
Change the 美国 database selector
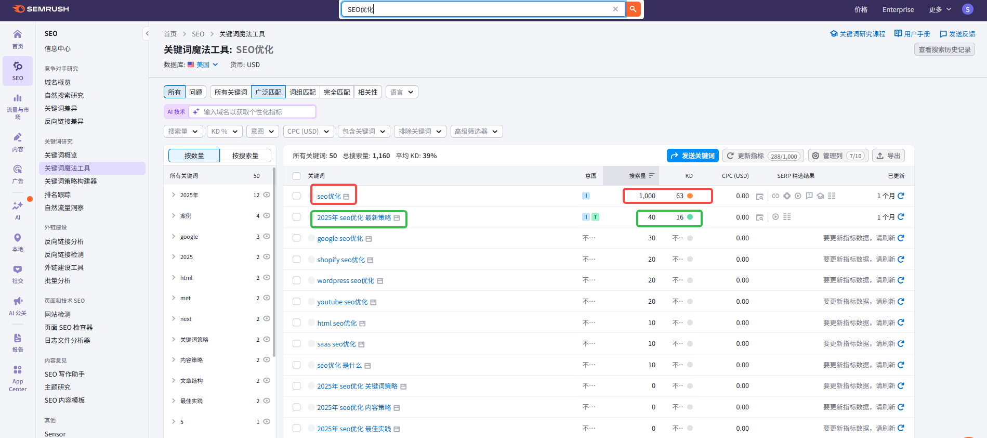pyautogui.click(x=203, y=65)
